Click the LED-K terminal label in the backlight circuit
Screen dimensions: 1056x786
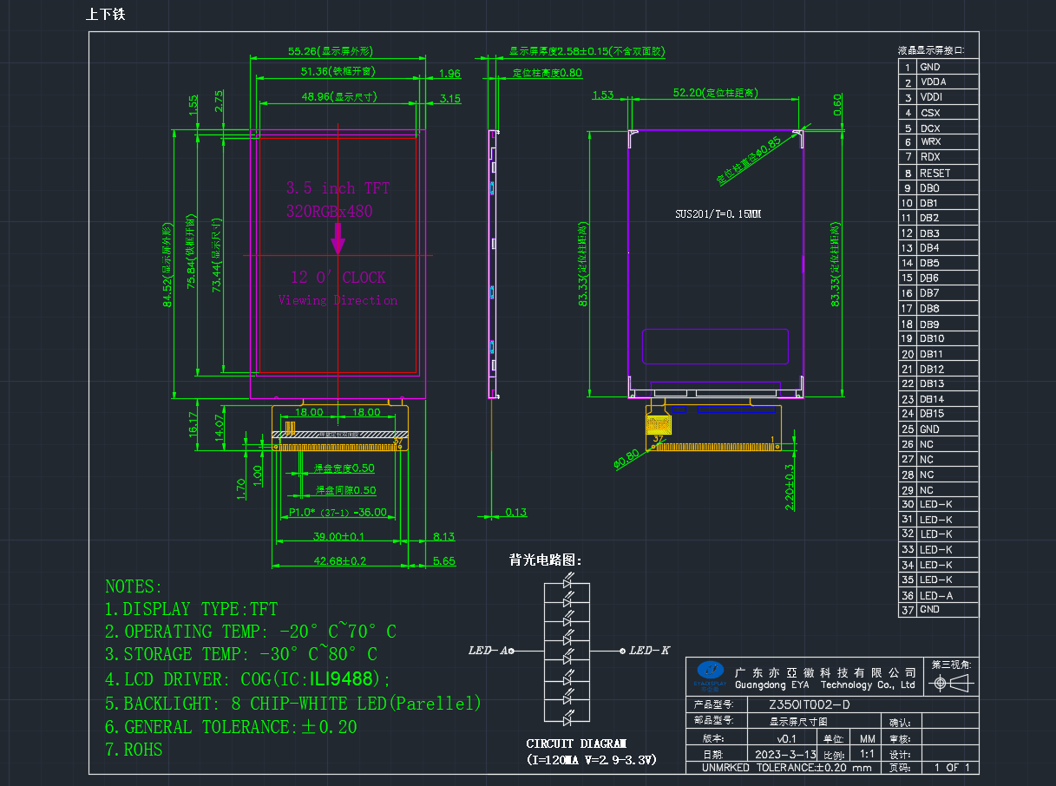(x=649, y=650)
